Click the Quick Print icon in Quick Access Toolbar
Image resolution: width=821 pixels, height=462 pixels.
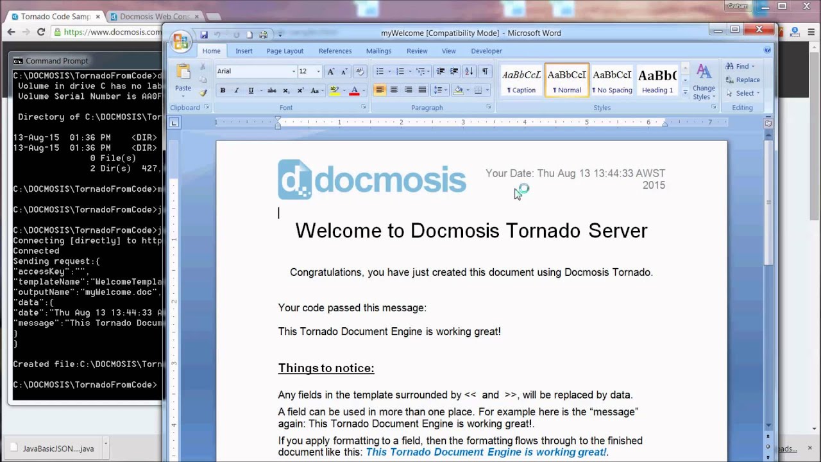pyautogui.click(x=263, y=35)
